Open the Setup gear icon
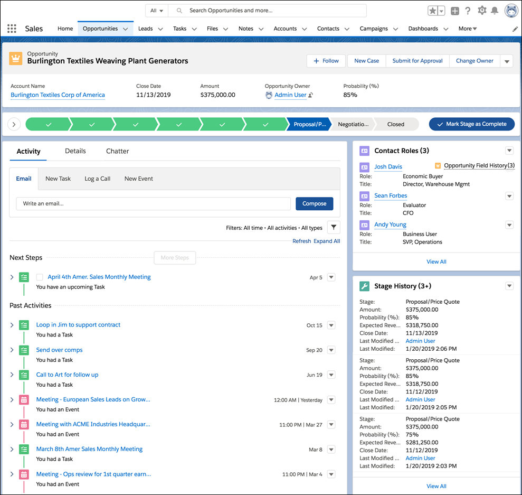 (x=482, y=11)
